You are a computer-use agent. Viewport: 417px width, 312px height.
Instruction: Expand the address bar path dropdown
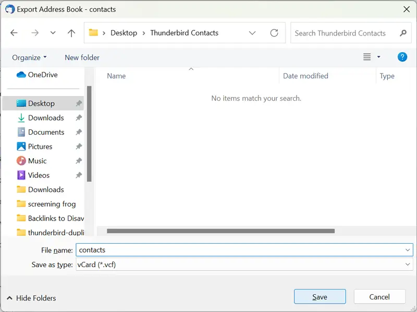(252, 33)
